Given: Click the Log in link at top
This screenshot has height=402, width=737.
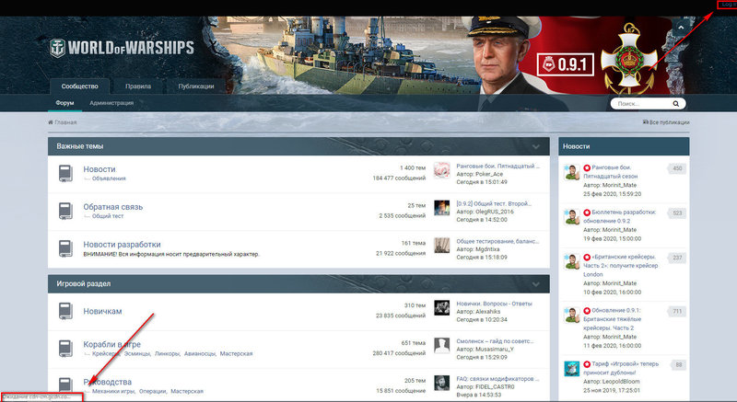Looking at the screenshot, I should (x=727, y=5).
